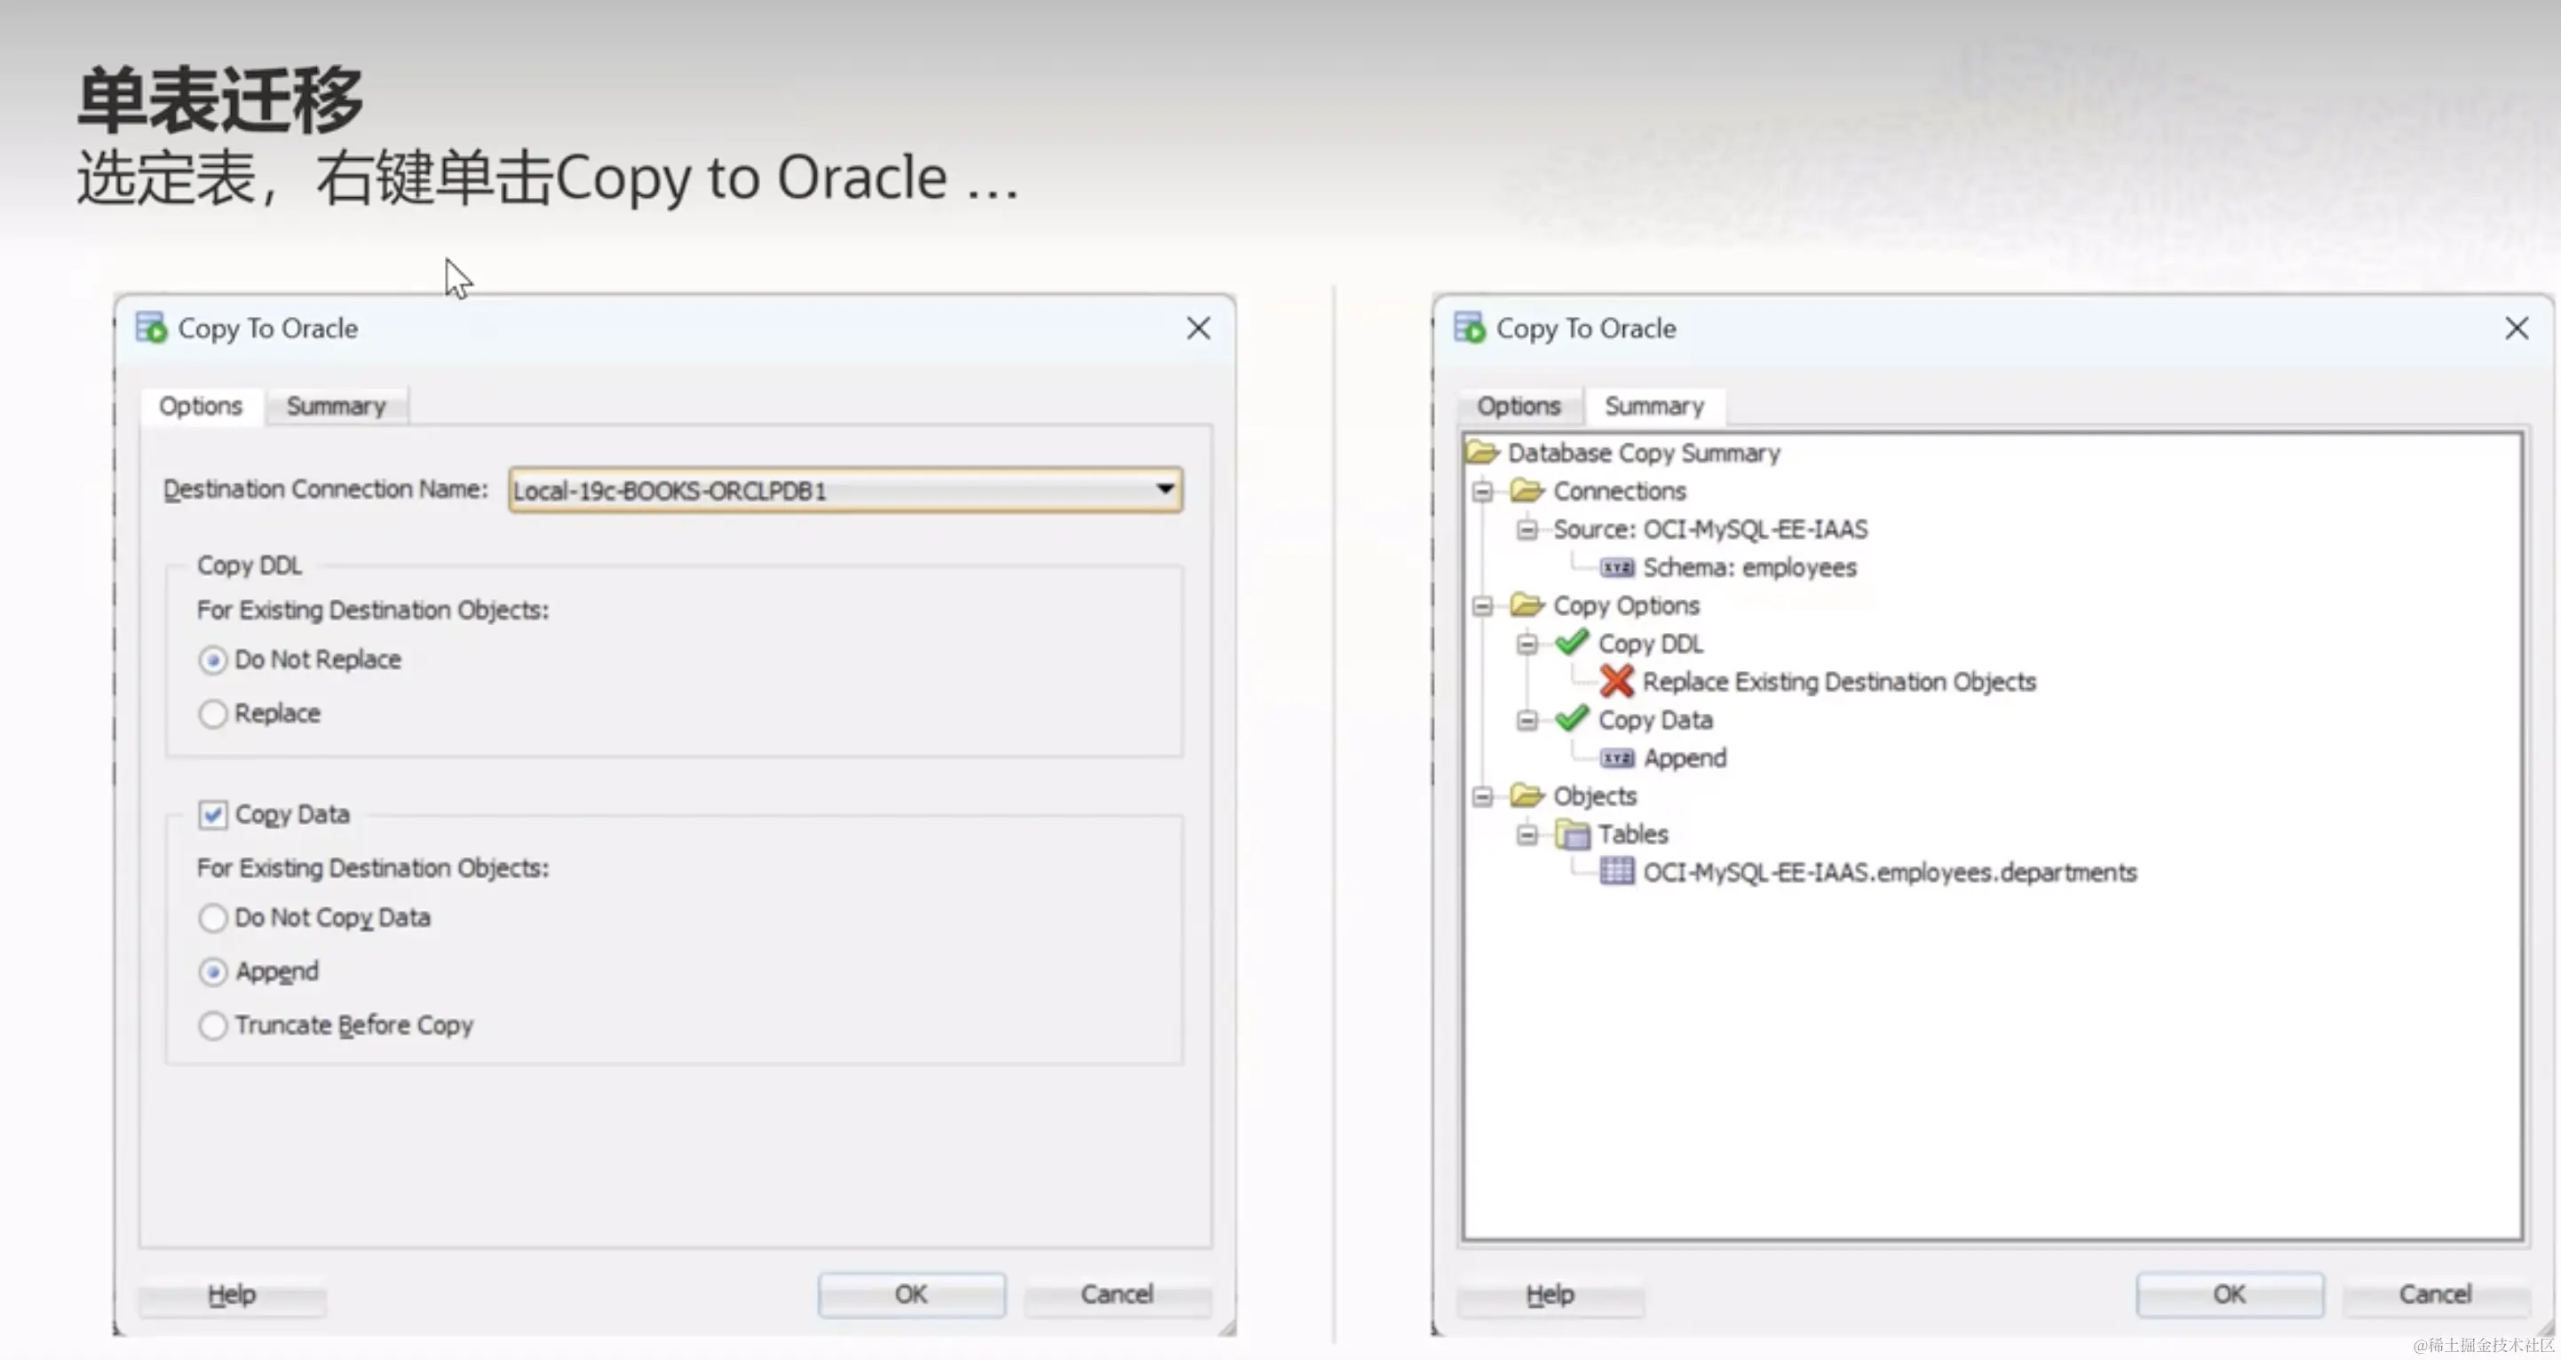Click red X beside Replace Existing Destination Objects
2561x1360 pixels.
pos(1616,682)
